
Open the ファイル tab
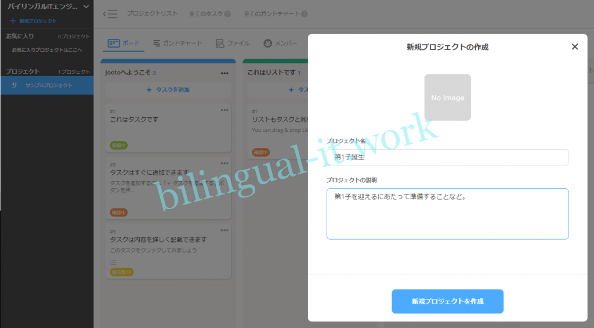(233, 44)
